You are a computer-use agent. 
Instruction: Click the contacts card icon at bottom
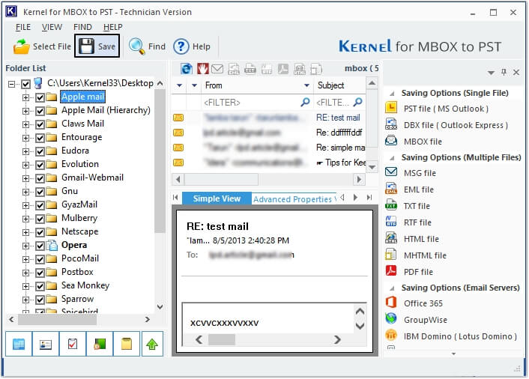pyautogui.click(x=46, y=345)
